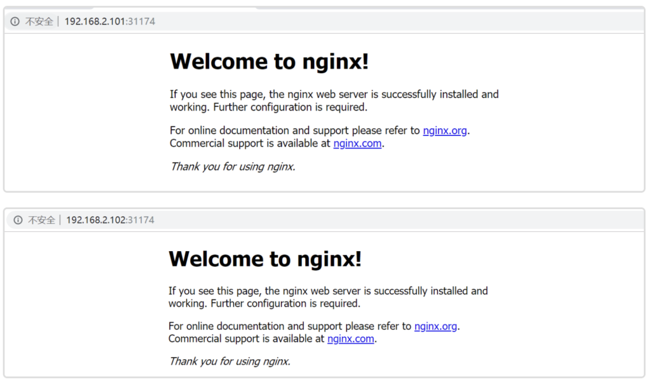
Task: Click the site info icon beside 192.168.2.102
Action: (18, 220)
